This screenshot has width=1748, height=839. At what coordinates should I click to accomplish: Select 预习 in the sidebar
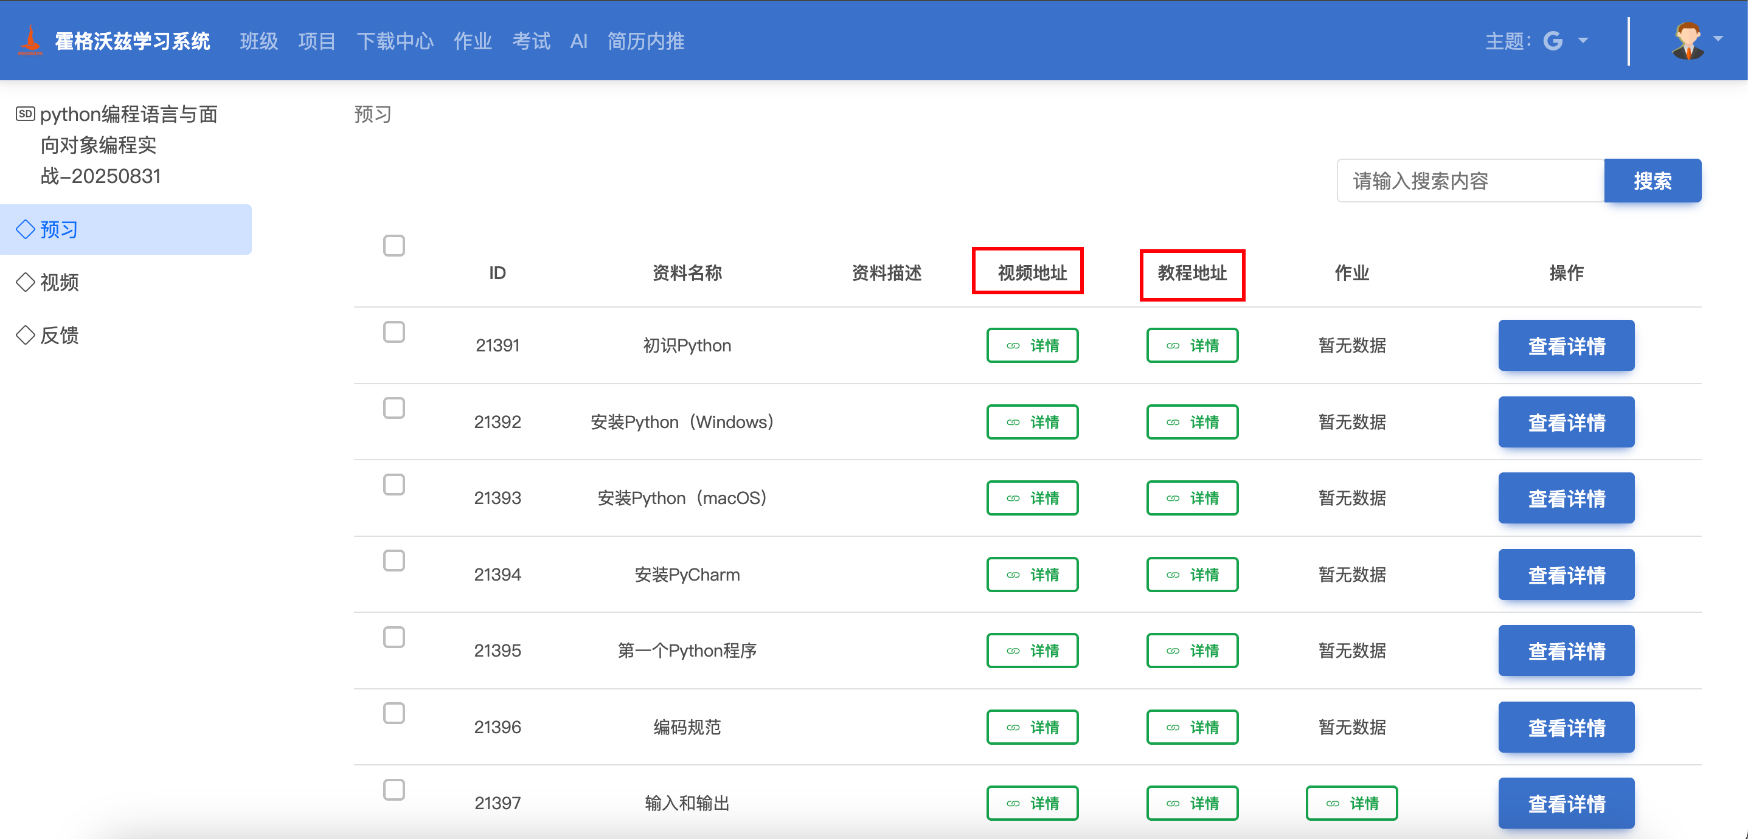(x=125, y=229)
